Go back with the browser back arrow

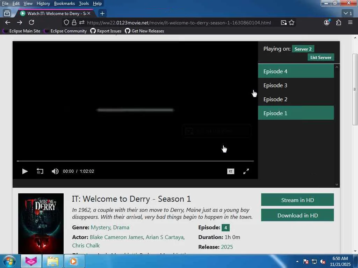point(8,22)
